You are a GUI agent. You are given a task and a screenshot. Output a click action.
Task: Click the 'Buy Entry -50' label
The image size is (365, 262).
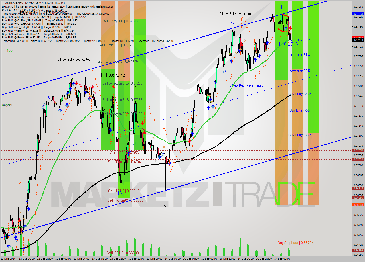coord(299,110)
